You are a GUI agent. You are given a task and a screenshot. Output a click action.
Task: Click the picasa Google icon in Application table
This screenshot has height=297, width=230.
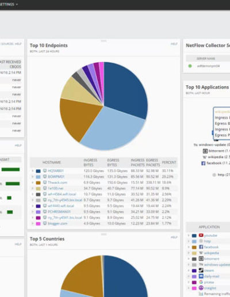[201, 282]
